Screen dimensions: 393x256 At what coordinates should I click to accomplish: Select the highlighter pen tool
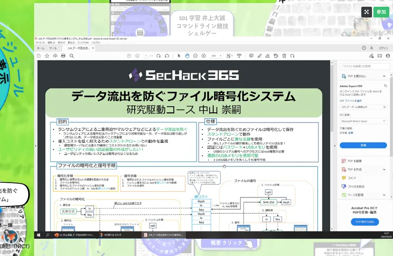click(259, 56)
